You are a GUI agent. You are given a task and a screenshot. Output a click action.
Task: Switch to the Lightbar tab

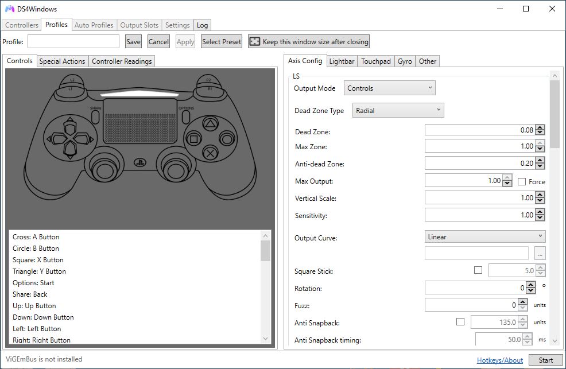tap(342, 61)
